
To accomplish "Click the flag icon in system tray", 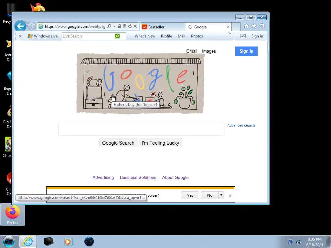I will pyautogui.click(x=290, y=242).
